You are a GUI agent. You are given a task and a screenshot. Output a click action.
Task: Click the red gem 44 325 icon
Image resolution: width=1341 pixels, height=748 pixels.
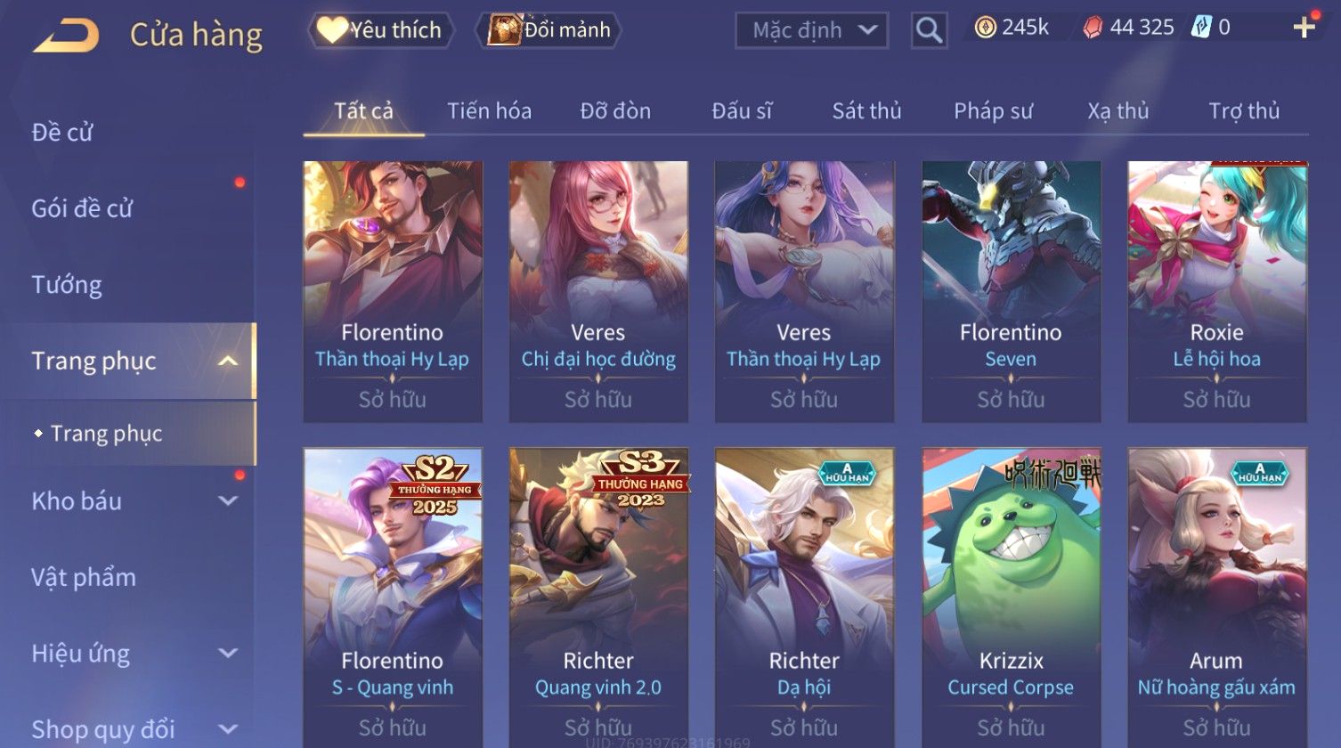pyautogui.click(x=1093, y=28)
